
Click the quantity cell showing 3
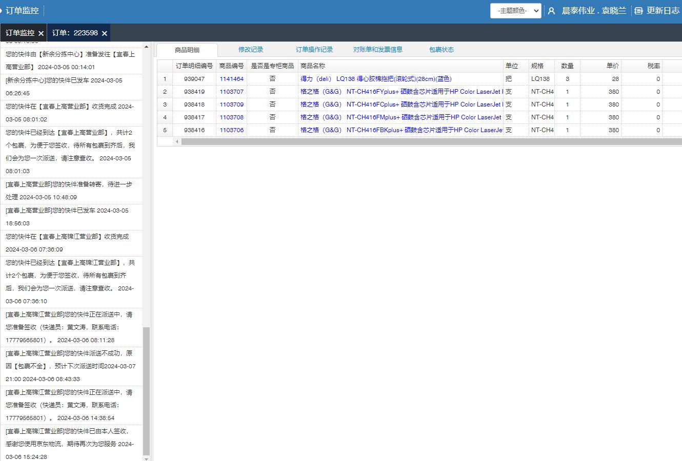(x=567, y=79)
